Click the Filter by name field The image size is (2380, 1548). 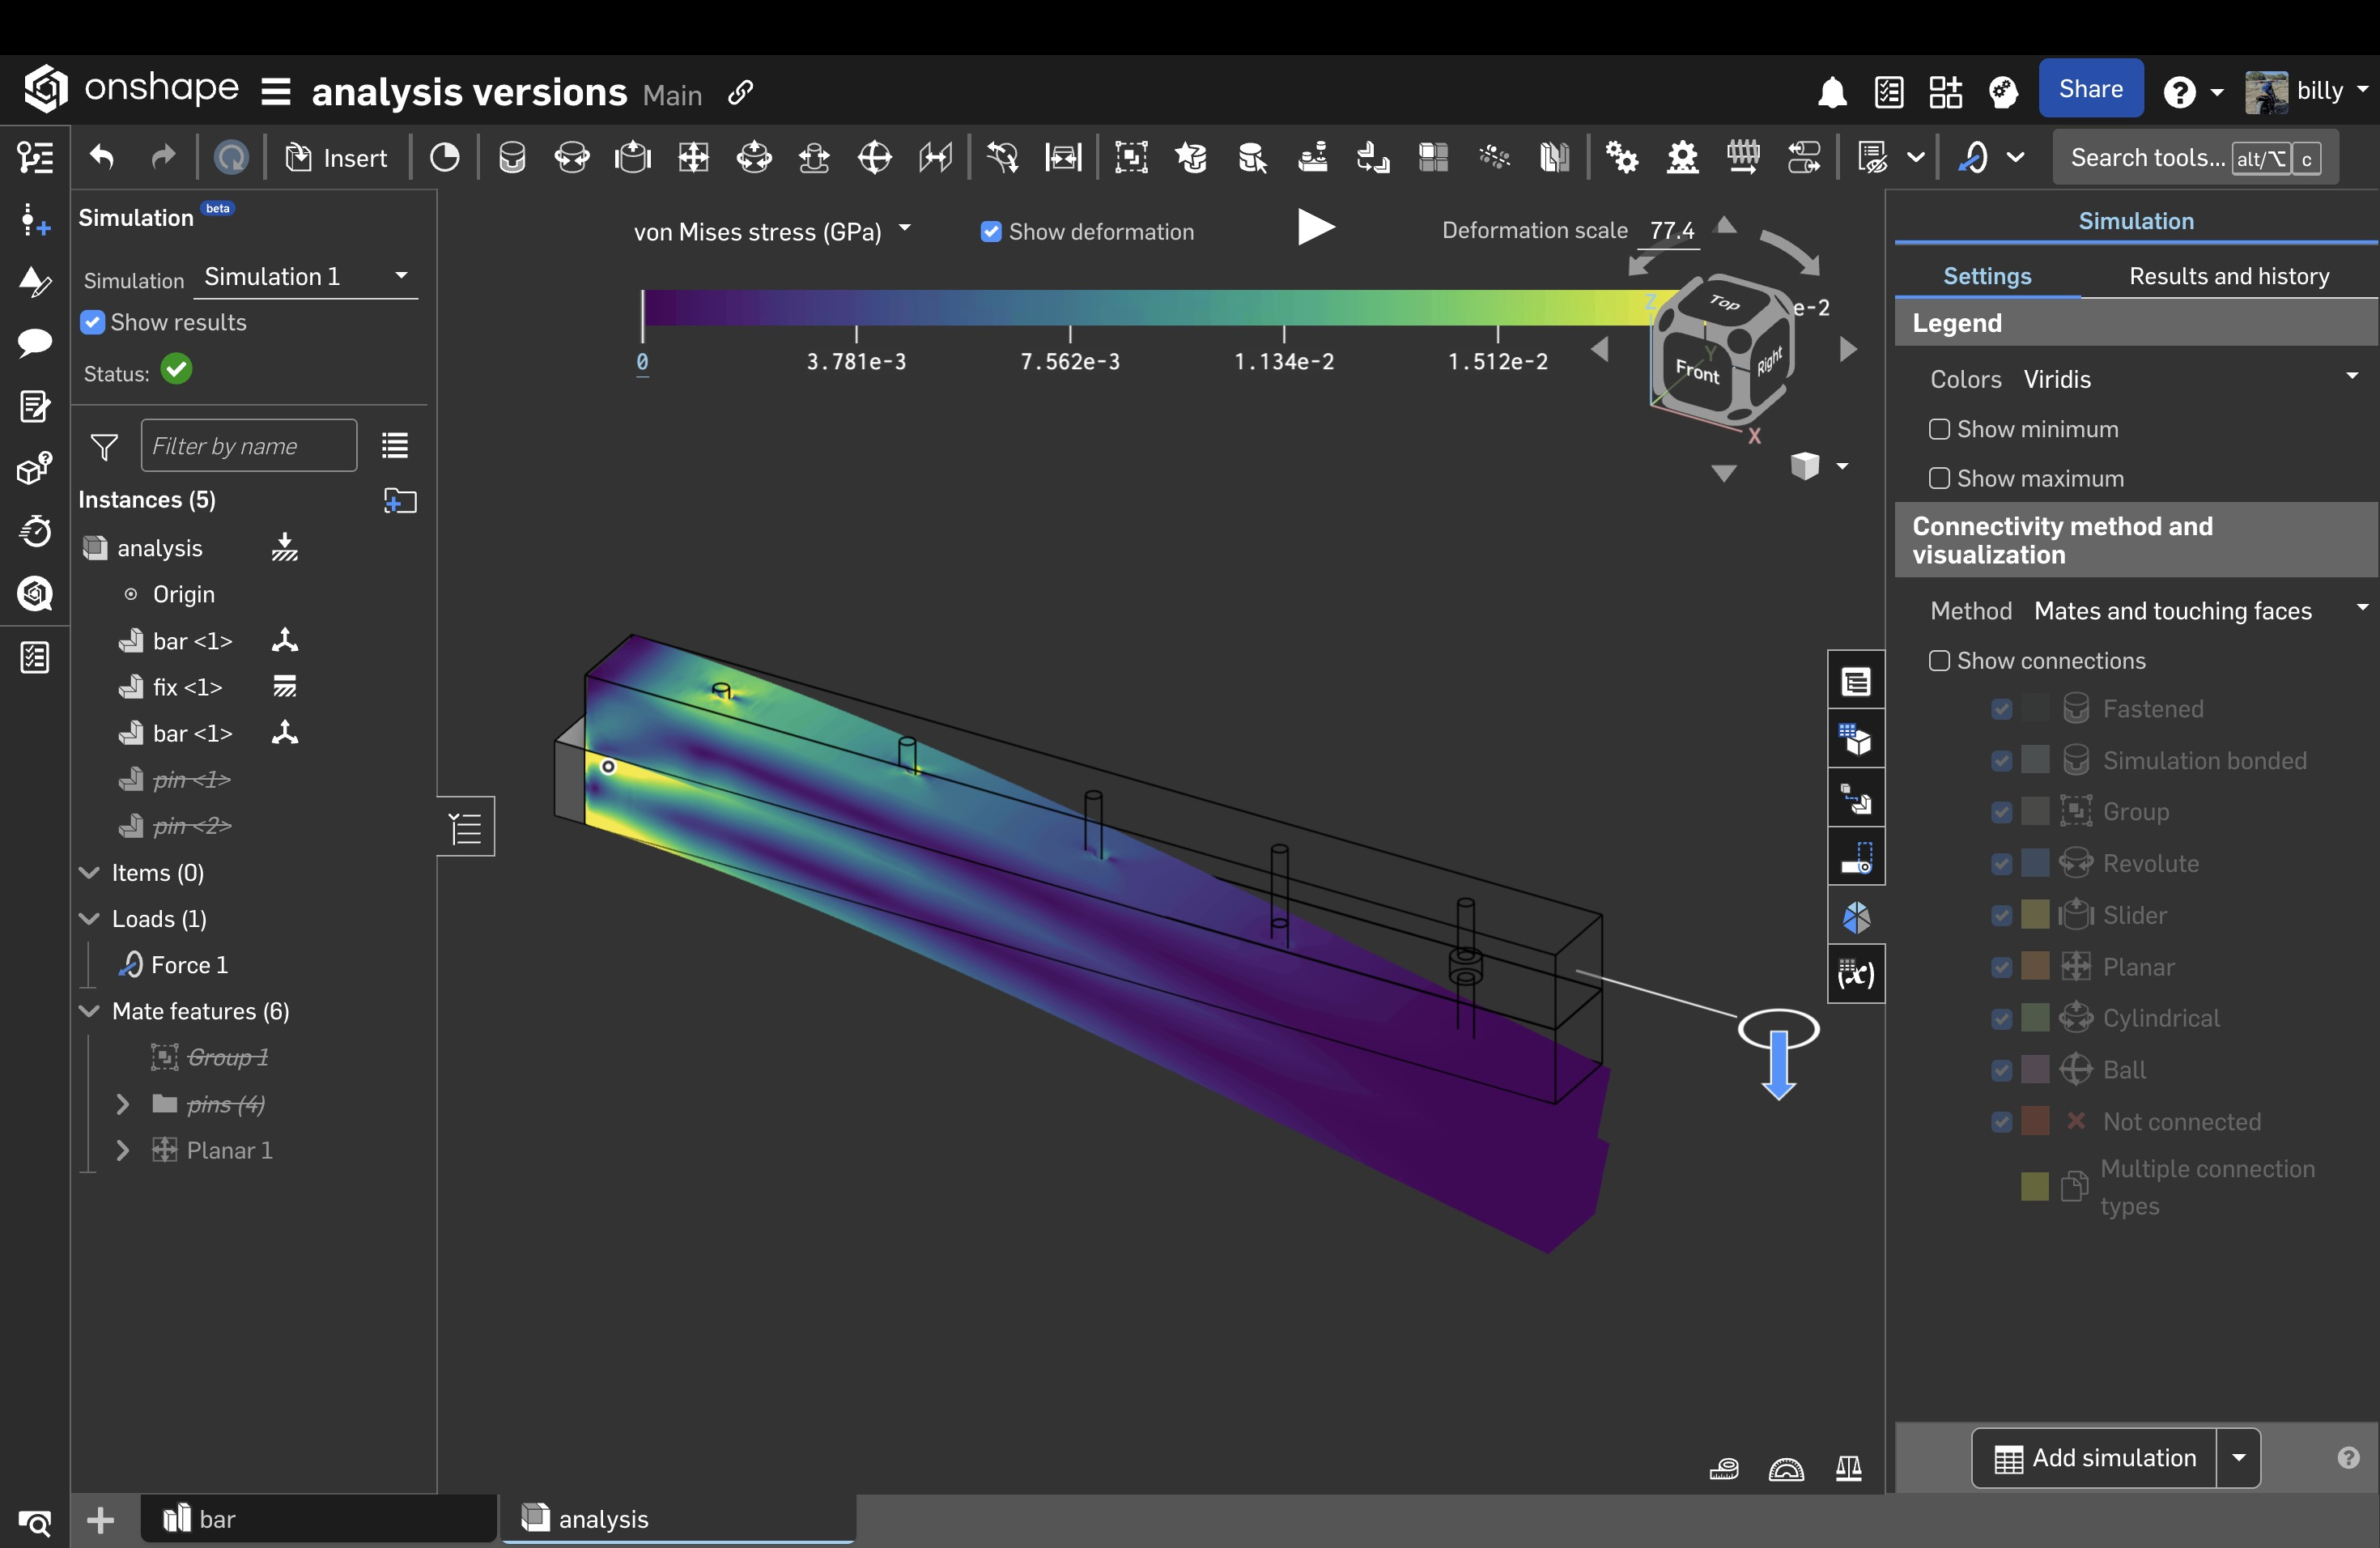tap(249, 446)
